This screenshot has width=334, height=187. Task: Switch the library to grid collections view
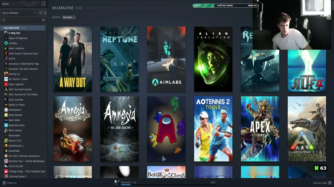[43, 4]
